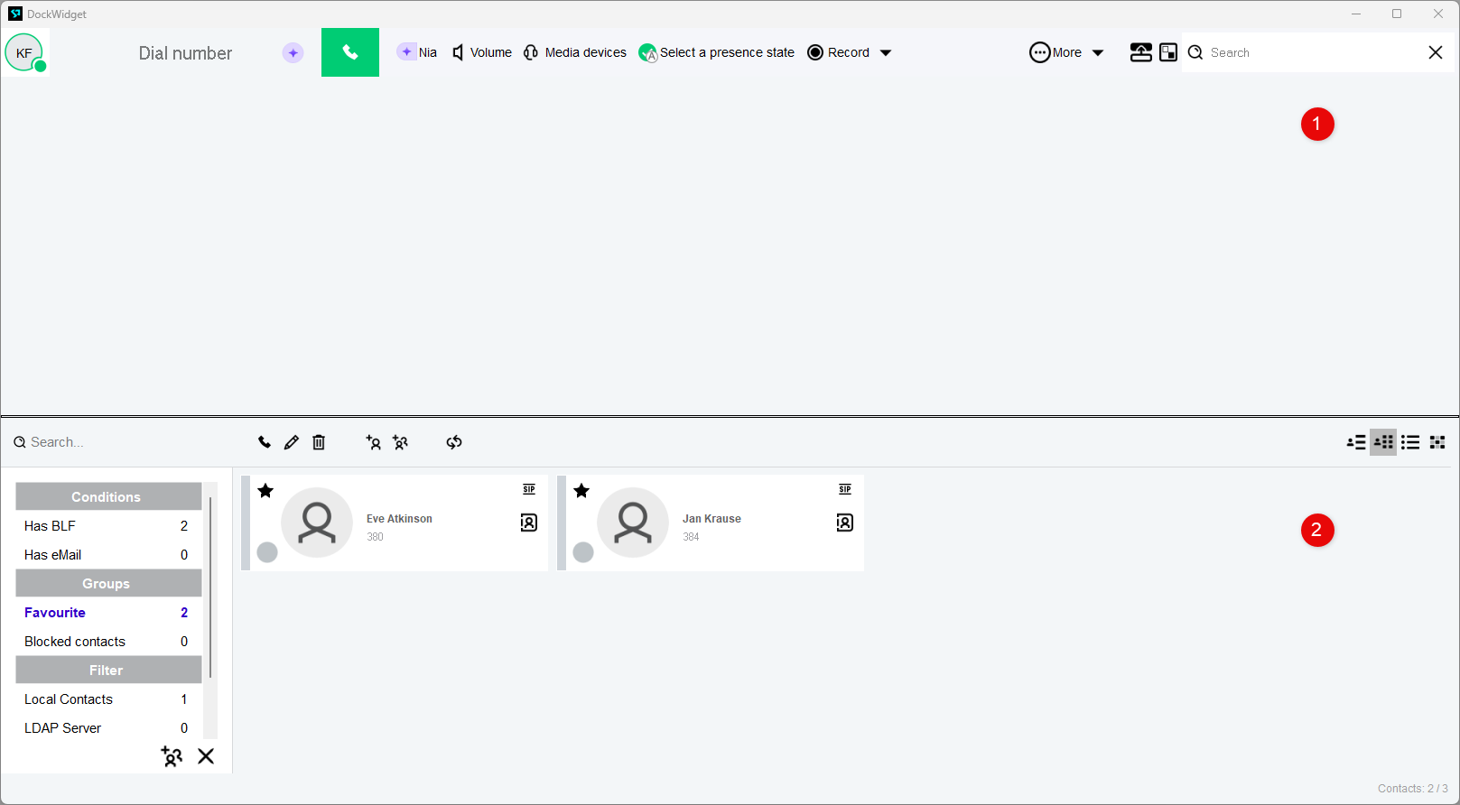The height and width of the screenshot is (805, 1460).
Task: Click the dock upload icon in top toolbar
Action: pyautogui.click(x=1140, y=52)
